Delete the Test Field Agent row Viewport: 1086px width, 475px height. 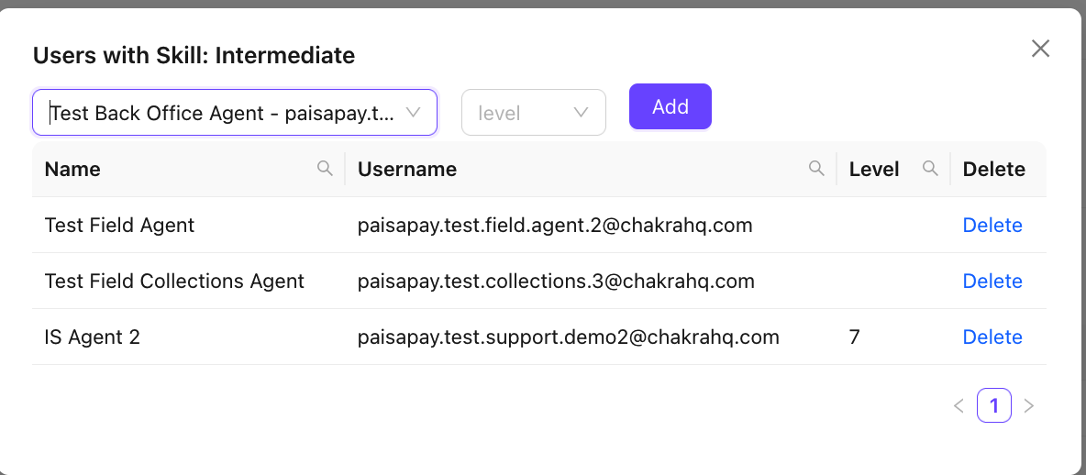pyautogui.click(x=992, y=226)
